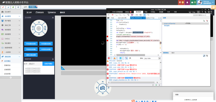
Task: Expand 微信管理 sidebar menu
Action: pos(11,30)
